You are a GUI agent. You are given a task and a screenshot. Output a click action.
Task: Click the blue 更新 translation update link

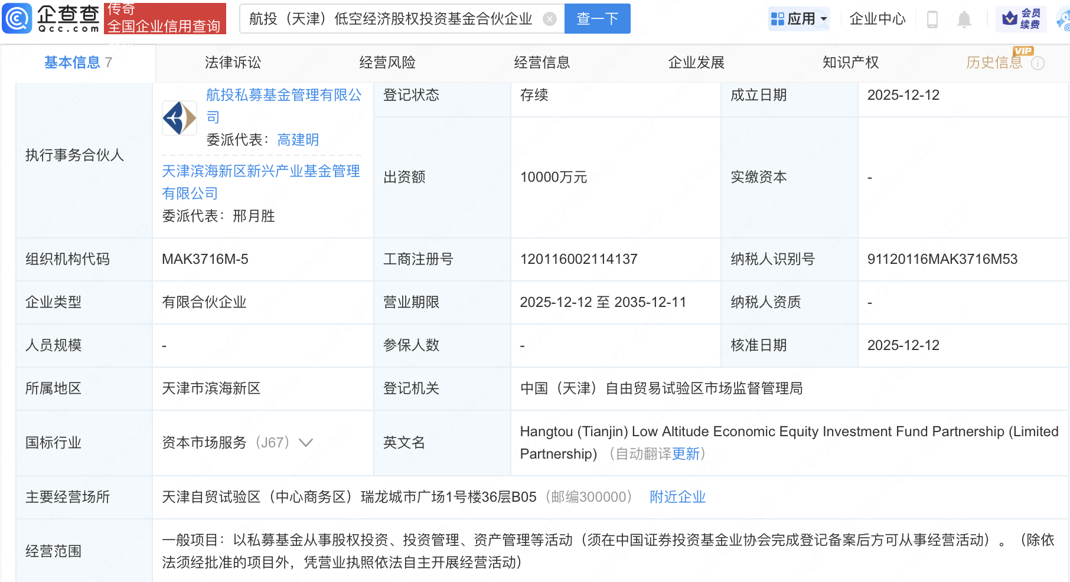(687, 454)
